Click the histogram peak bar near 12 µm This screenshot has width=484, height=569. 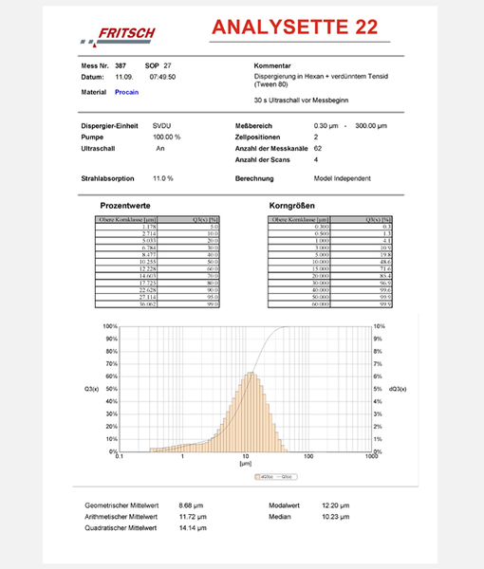[x=251, y=412]
